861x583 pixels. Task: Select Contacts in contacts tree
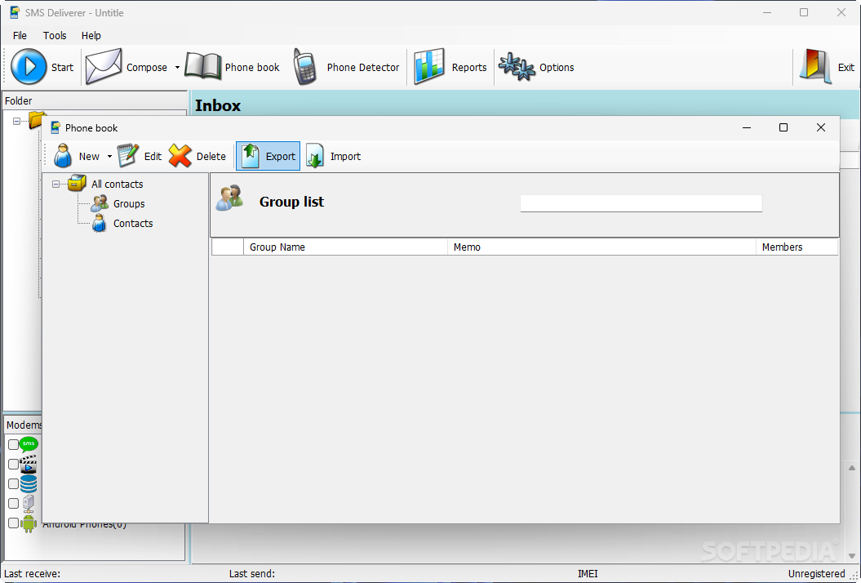133,224
